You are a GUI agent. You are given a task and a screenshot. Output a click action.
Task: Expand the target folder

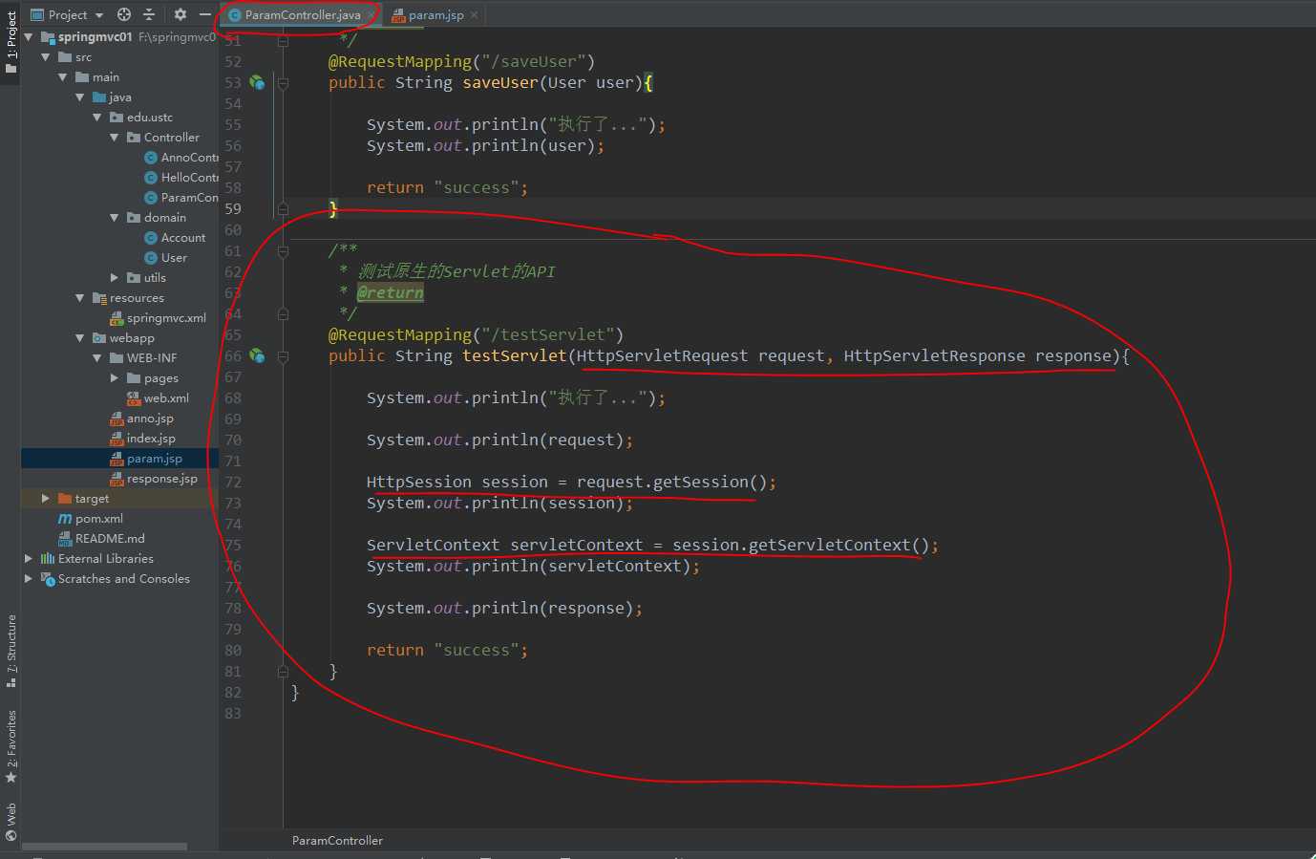[x=46, y=498]
